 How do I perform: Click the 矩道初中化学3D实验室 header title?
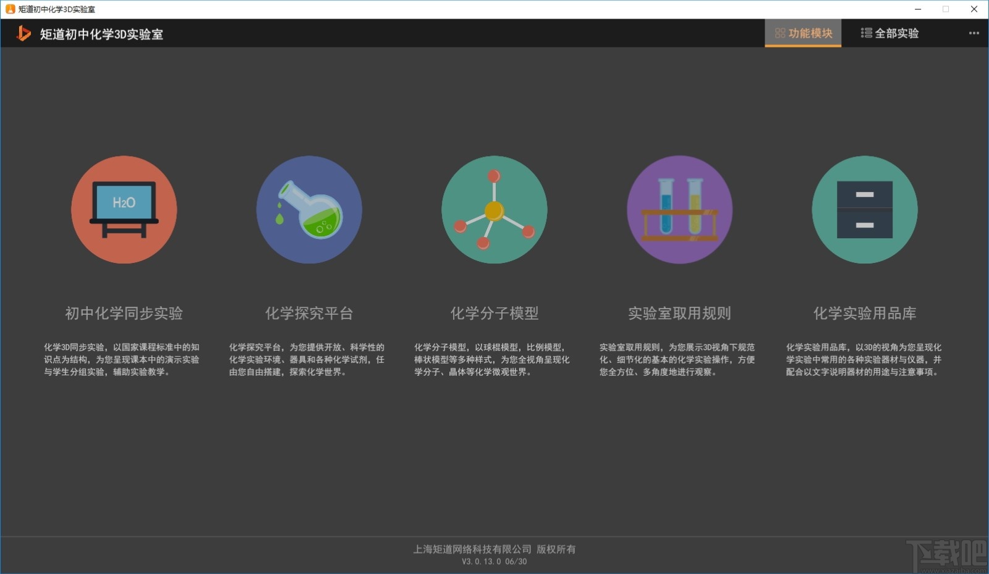click(101, 34)
